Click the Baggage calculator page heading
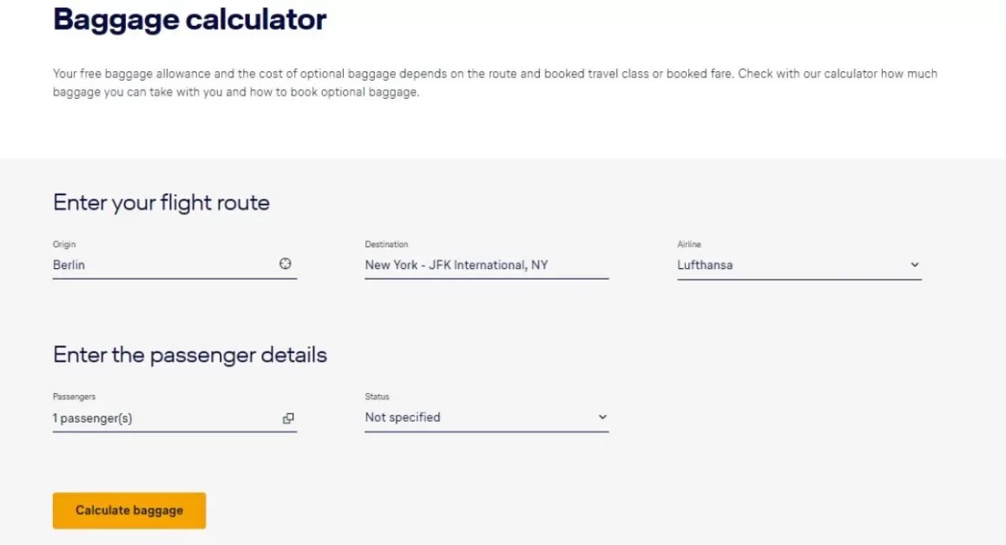 tap(189, 19)
